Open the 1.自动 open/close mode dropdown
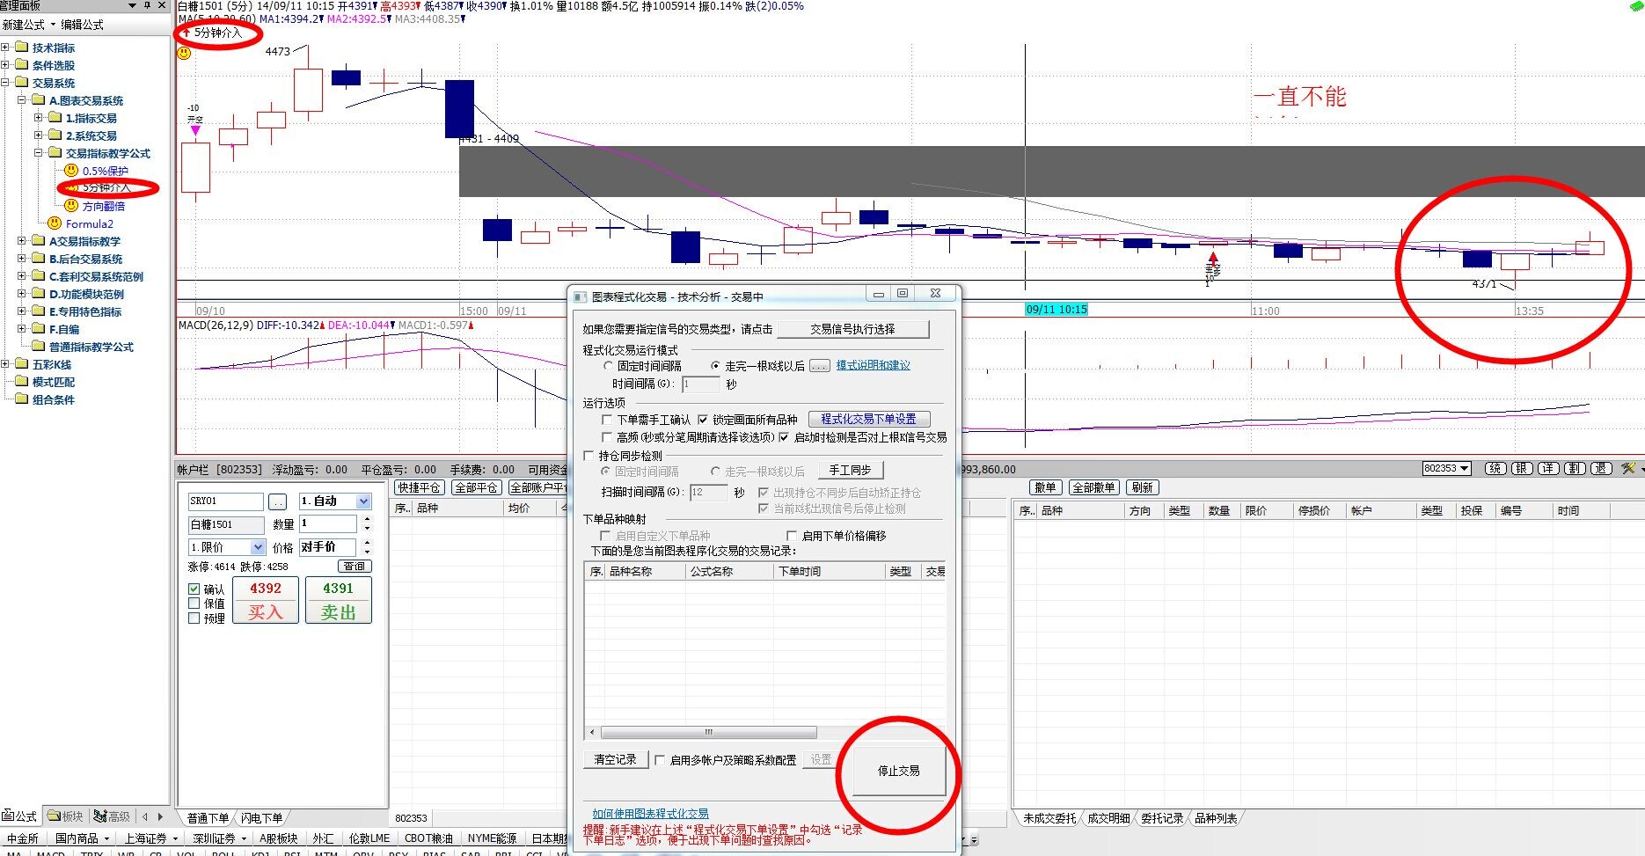The height and width of the screenshot is (856, 1645). [363, 501]
